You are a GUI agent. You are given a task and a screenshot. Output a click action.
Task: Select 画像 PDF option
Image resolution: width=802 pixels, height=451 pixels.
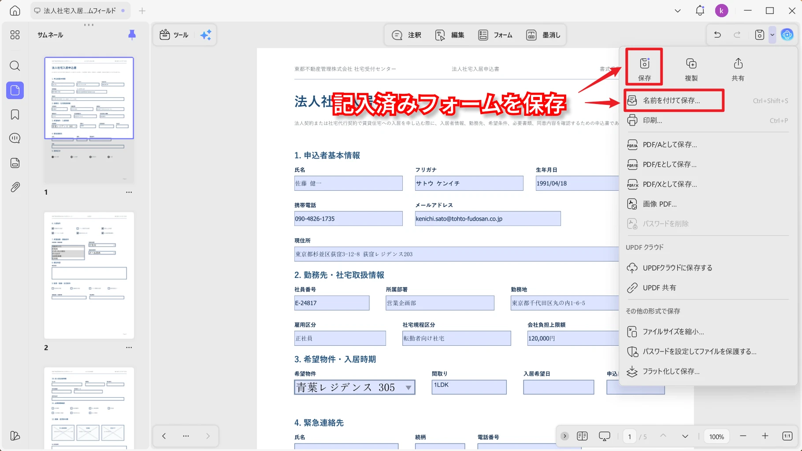(x=708, y=204)
